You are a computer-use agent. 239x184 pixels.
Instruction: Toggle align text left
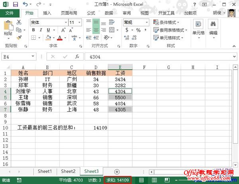point(88,30)
